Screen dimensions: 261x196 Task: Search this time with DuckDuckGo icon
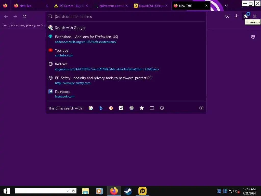point(111,108)
